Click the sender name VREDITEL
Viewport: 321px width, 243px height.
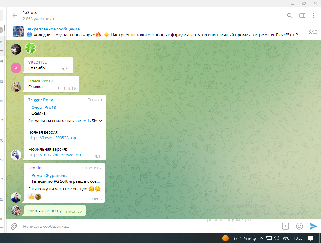[x=37, y=62]
